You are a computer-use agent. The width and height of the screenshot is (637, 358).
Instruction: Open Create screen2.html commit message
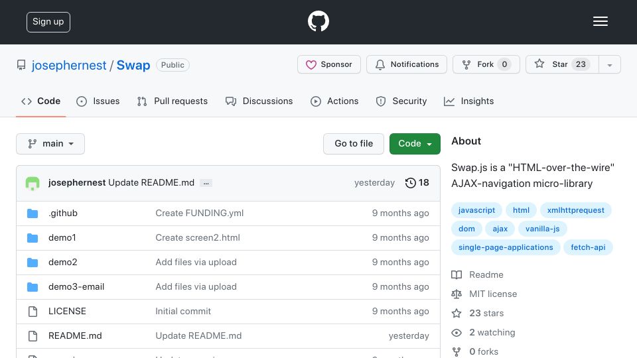click(x=198, y=237)
